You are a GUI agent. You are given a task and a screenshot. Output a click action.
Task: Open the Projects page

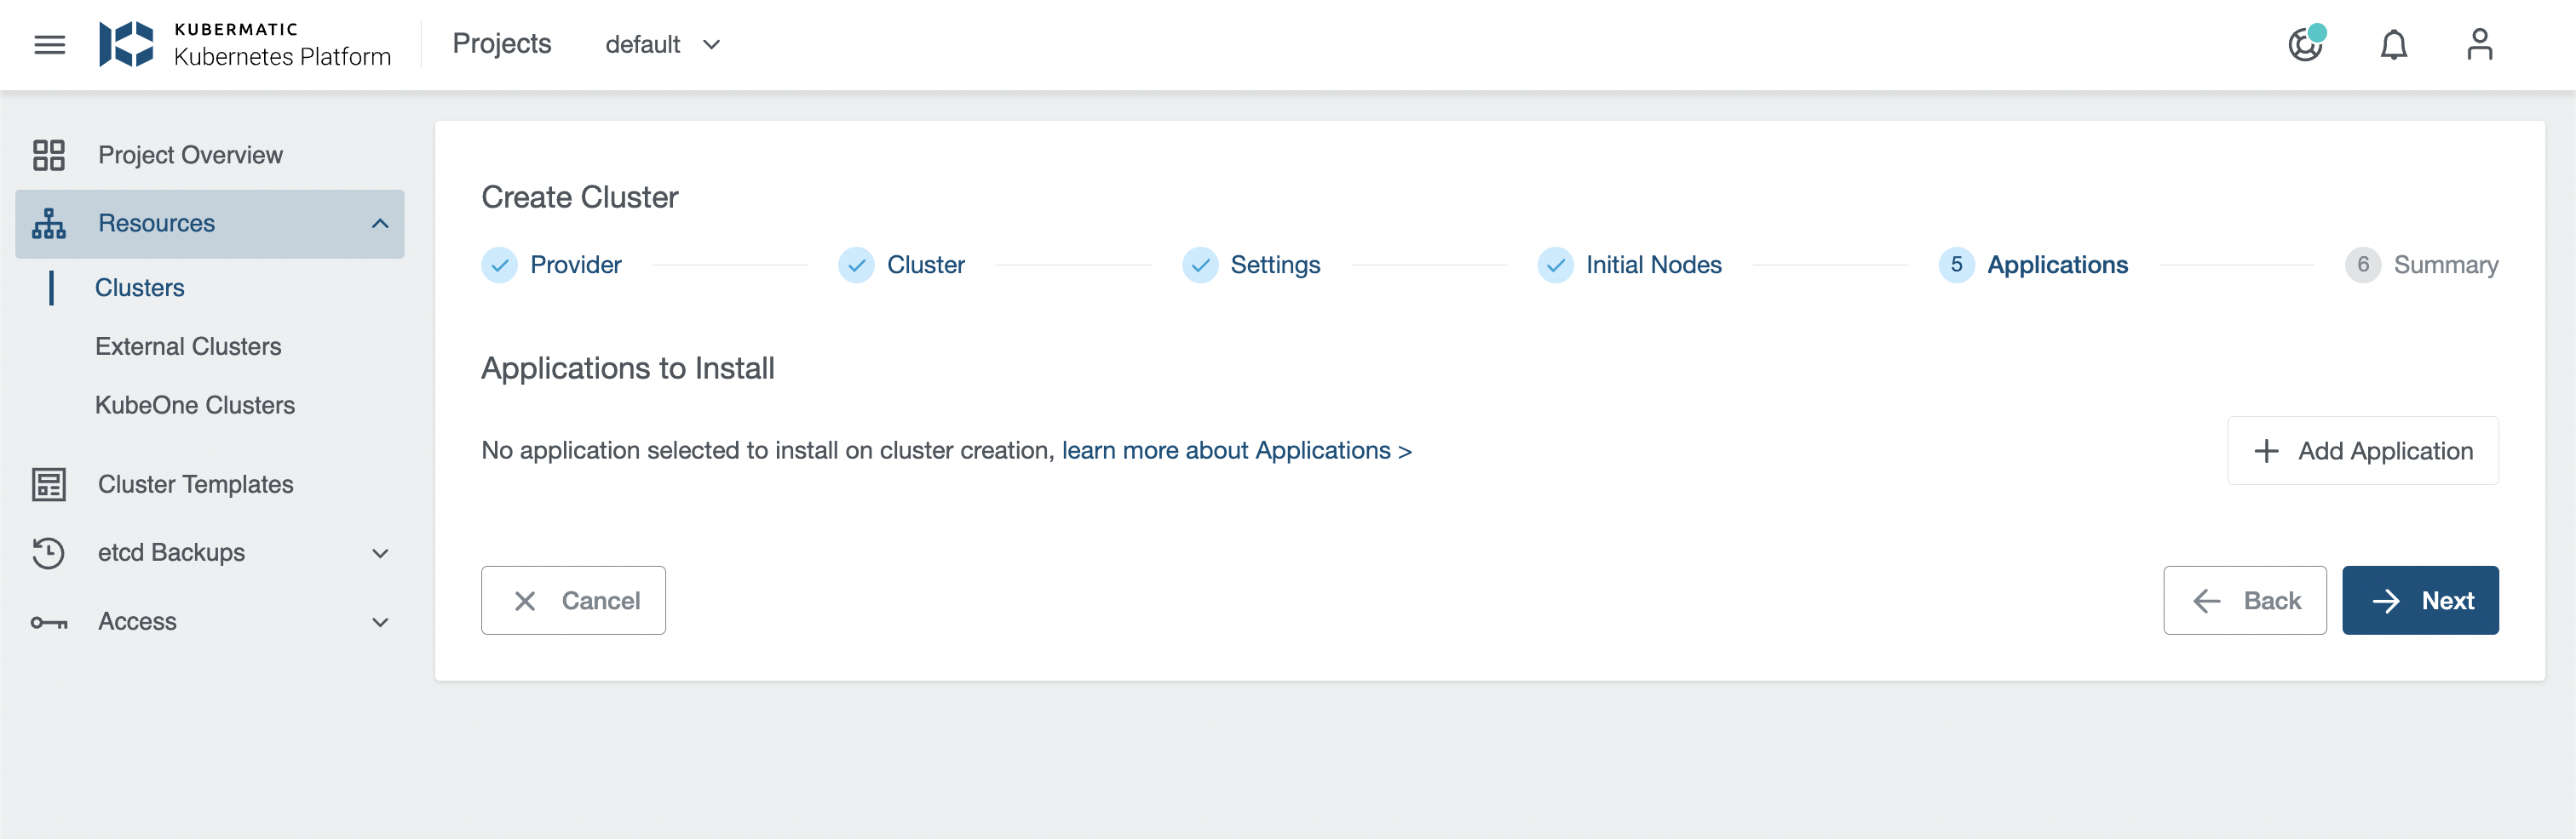tap(501, 43)
